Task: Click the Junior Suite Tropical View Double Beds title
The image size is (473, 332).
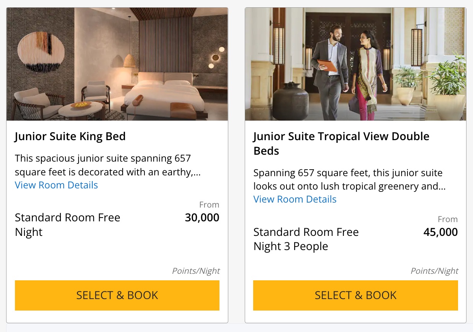Action: coord(341,143)
